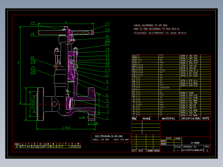The width and height of the screenshot is (223, 167).
Task: Click item number 26 in parts list
Action: 134,56
